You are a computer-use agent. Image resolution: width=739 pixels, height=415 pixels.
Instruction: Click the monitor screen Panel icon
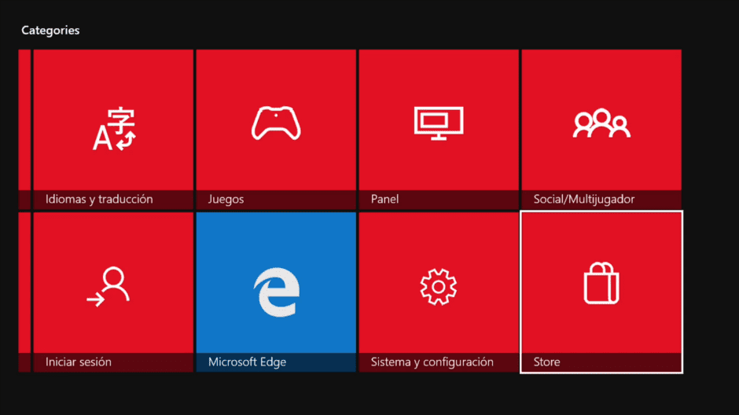coord(439,123)
